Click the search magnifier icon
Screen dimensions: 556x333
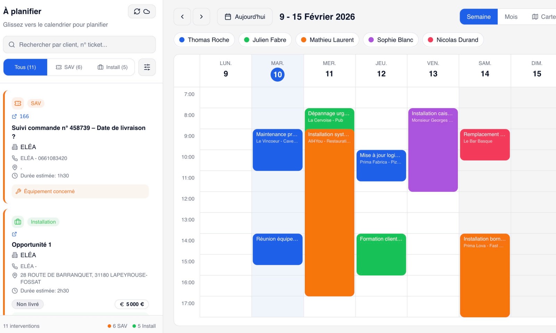12,44
